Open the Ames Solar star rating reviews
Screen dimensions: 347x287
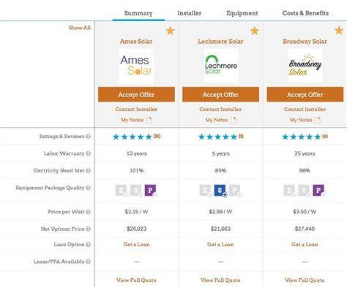(x=136, y=137)
